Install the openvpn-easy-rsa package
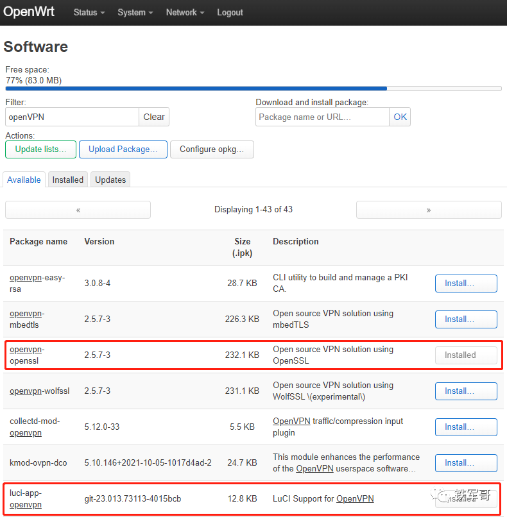Screen dimensions: 507x517 tap(466, 284)
